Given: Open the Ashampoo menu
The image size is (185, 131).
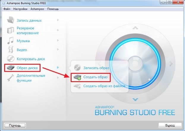Looking at the screenshot, I should coord(37,9).
